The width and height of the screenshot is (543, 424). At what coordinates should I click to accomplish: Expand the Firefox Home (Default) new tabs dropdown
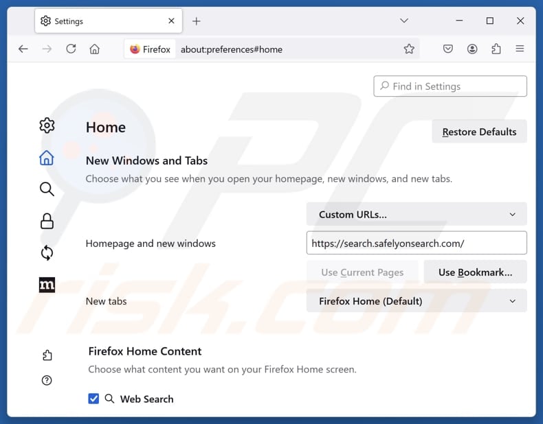point(417,301)
